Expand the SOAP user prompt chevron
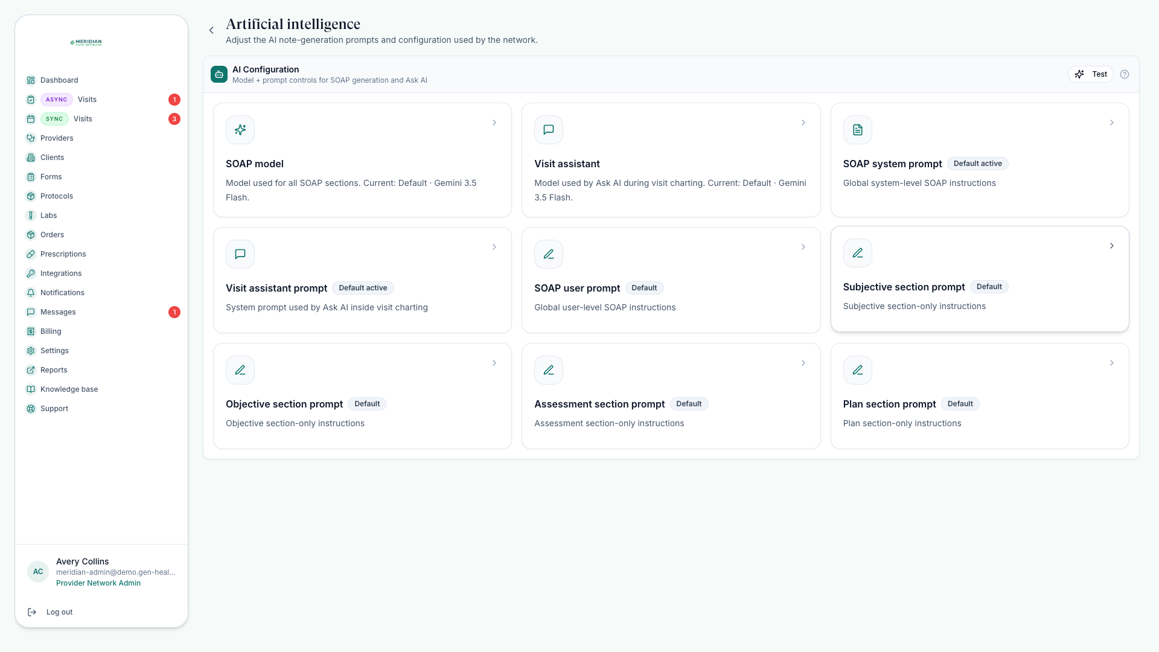The height and width of the screenshot is (652, 1159). [803, 247]
